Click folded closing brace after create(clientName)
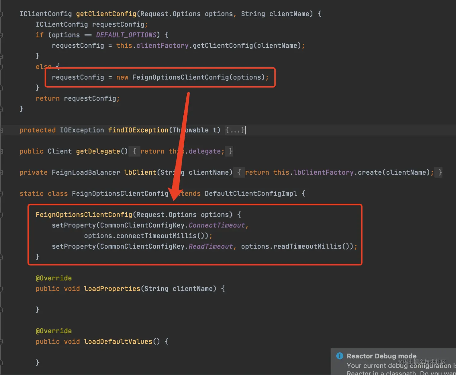The image size is (456, 375). click(x=440, y=172)
